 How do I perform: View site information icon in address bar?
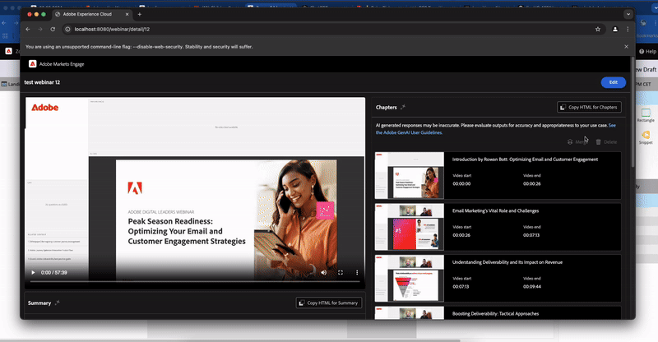67,29
